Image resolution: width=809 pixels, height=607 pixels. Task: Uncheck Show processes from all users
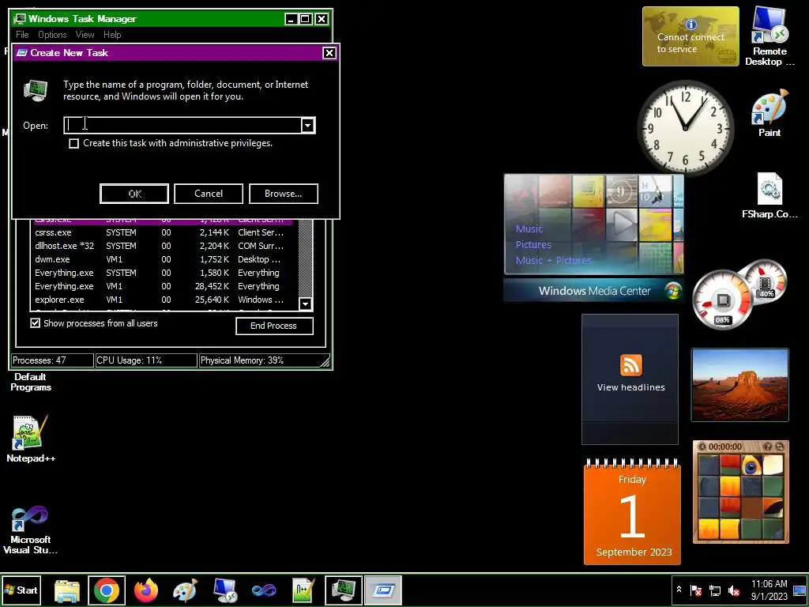[35, 323]
